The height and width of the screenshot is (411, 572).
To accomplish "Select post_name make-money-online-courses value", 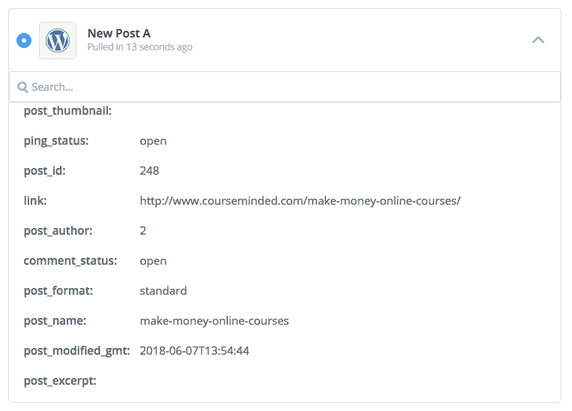I will [x=214, y=321].
